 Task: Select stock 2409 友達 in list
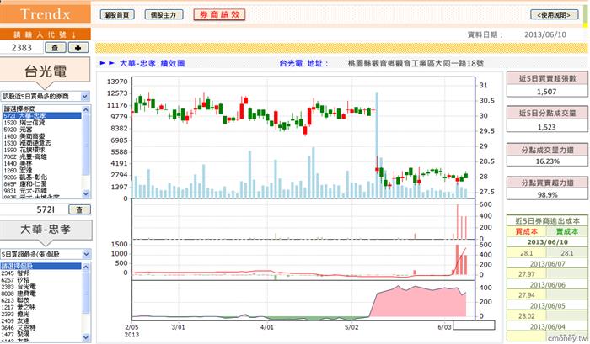click(x=40, y=320)
